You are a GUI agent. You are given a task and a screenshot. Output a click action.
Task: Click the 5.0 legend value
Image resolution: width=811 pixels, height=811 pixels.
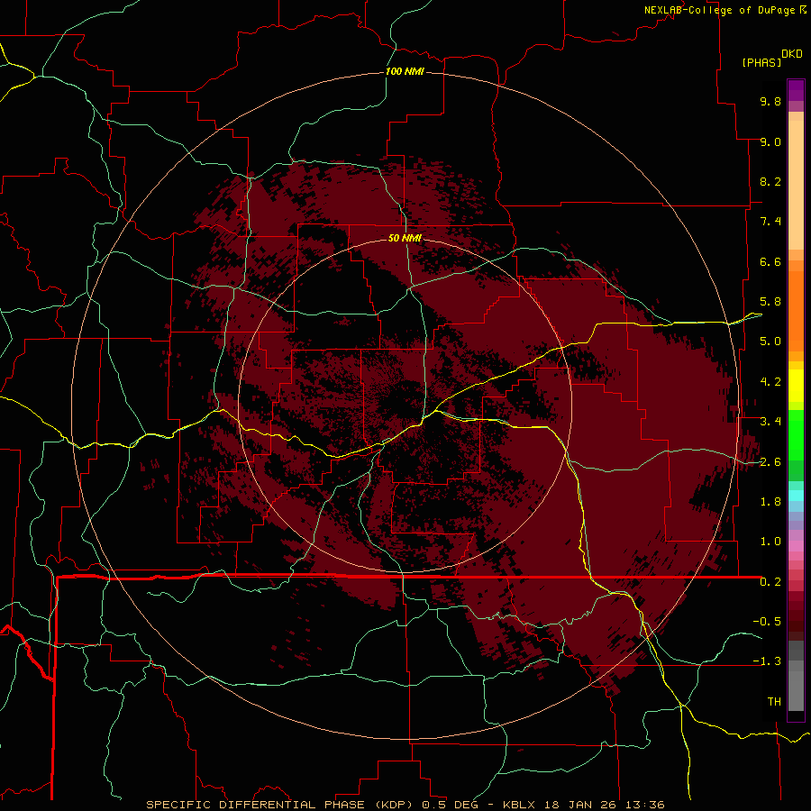[x=770, y=342]
